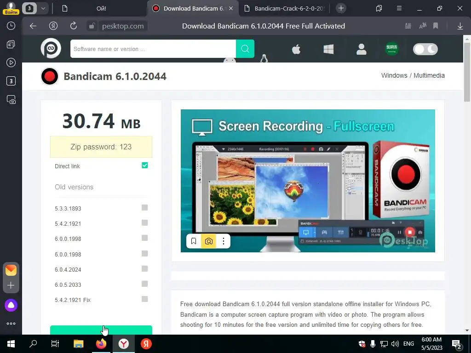The height and width of the screenshot is (353, 471).
Task: Open the Windows Start menu
Action: tap(11, 344)
